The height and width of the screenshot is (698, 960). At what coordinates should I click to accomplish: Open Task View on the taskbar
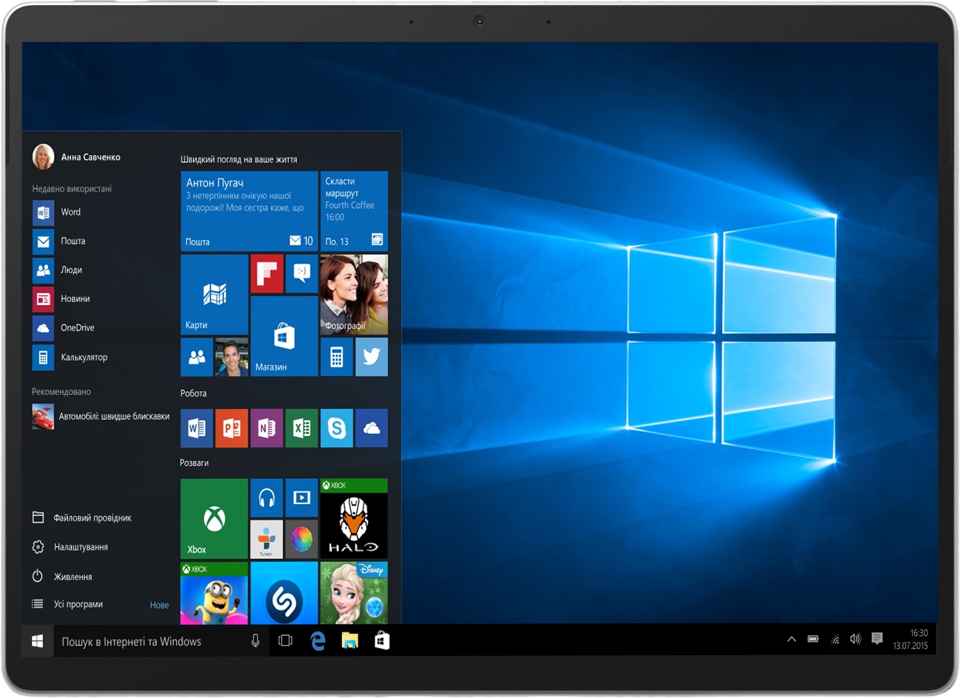coord(285,641)
